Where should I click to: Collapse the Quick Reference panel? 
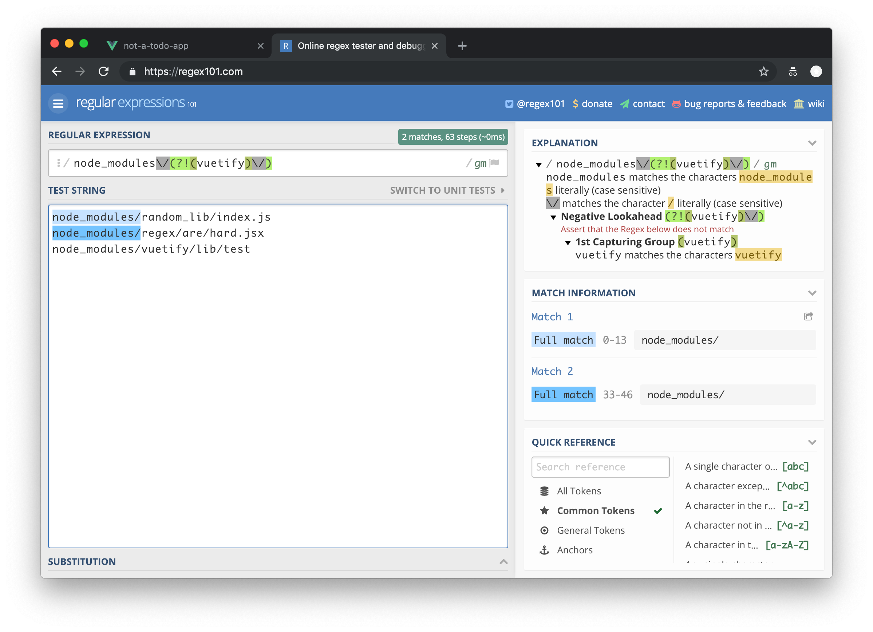click(x=812, y=442)
